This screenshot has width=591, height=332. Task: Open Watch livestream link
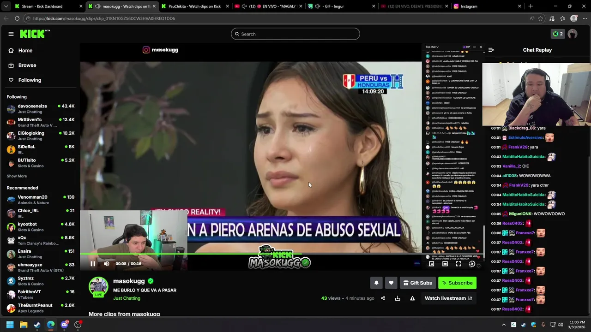point(448,298)
